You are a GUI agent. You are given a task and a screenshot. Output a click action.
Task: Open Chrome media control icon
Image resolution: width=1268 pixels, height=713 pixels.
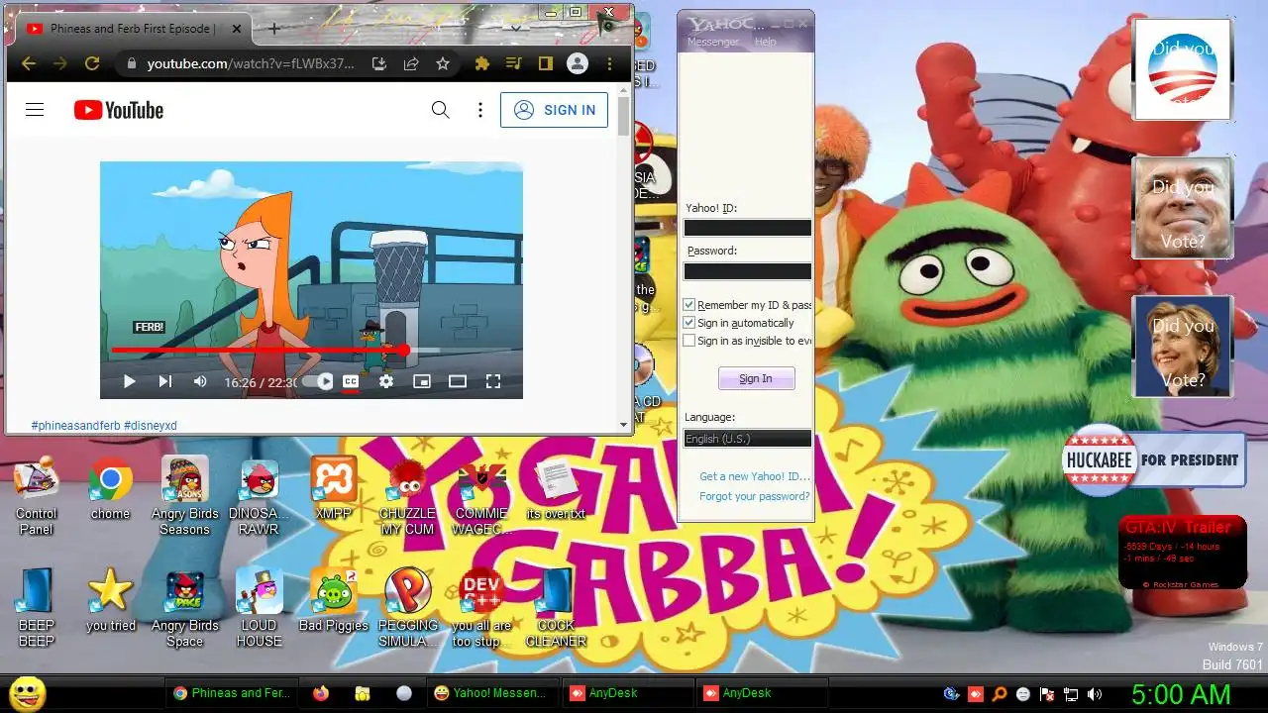tap(513, 63)
